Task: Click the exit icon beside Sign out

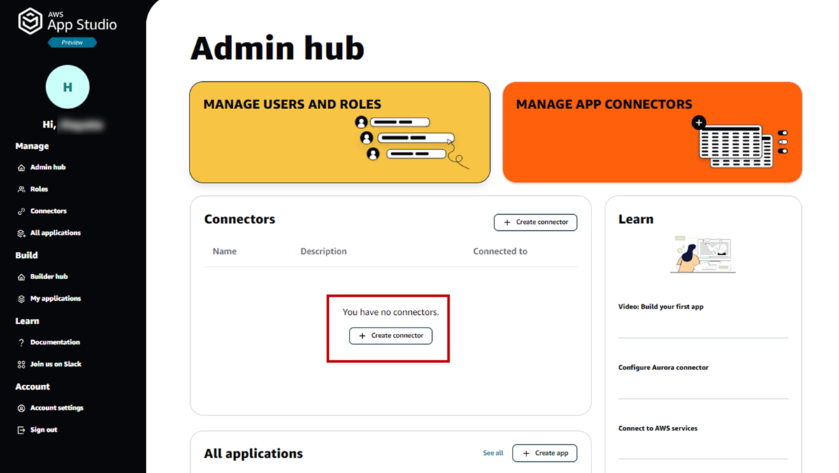Action: coord(21,430)
